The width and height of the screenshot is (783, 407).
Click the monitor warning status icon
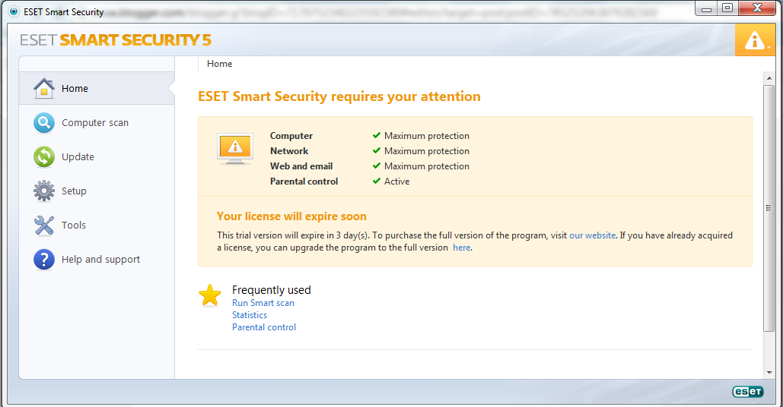(x=234, y=149)
